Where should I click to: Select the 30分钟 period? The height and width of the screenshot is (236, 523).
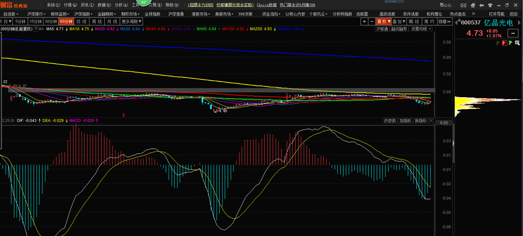51,21
